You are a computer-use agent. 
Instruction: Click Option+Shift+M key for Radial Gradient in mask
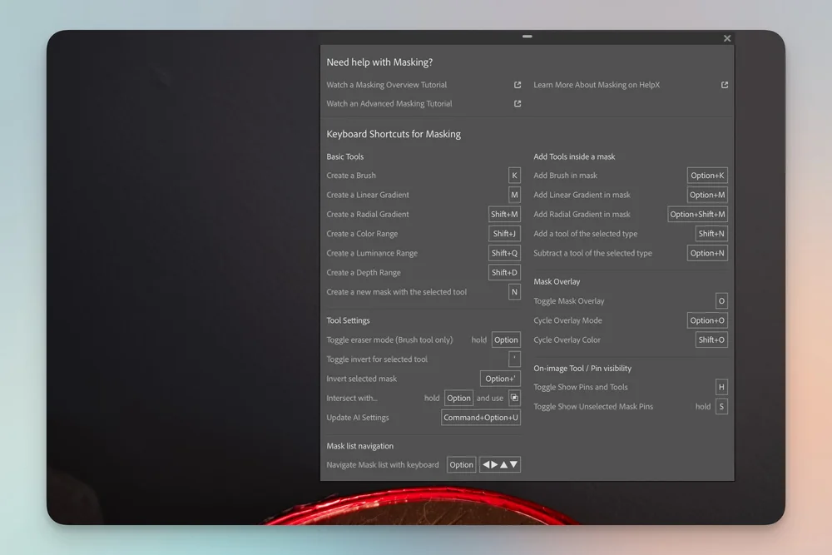pos(697,215)
